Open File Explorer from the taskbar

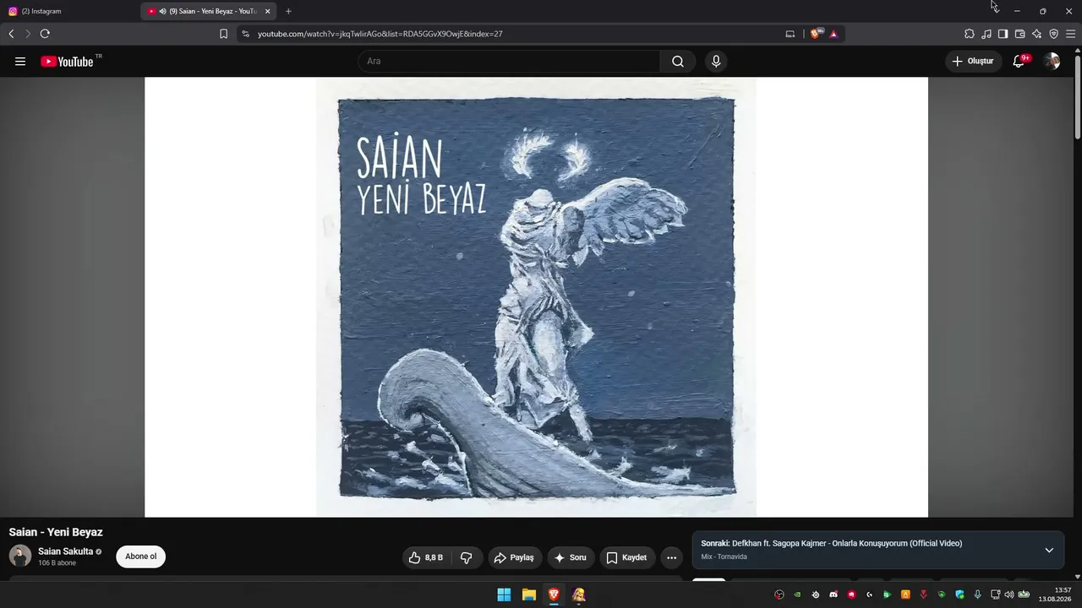click(529, 594)
